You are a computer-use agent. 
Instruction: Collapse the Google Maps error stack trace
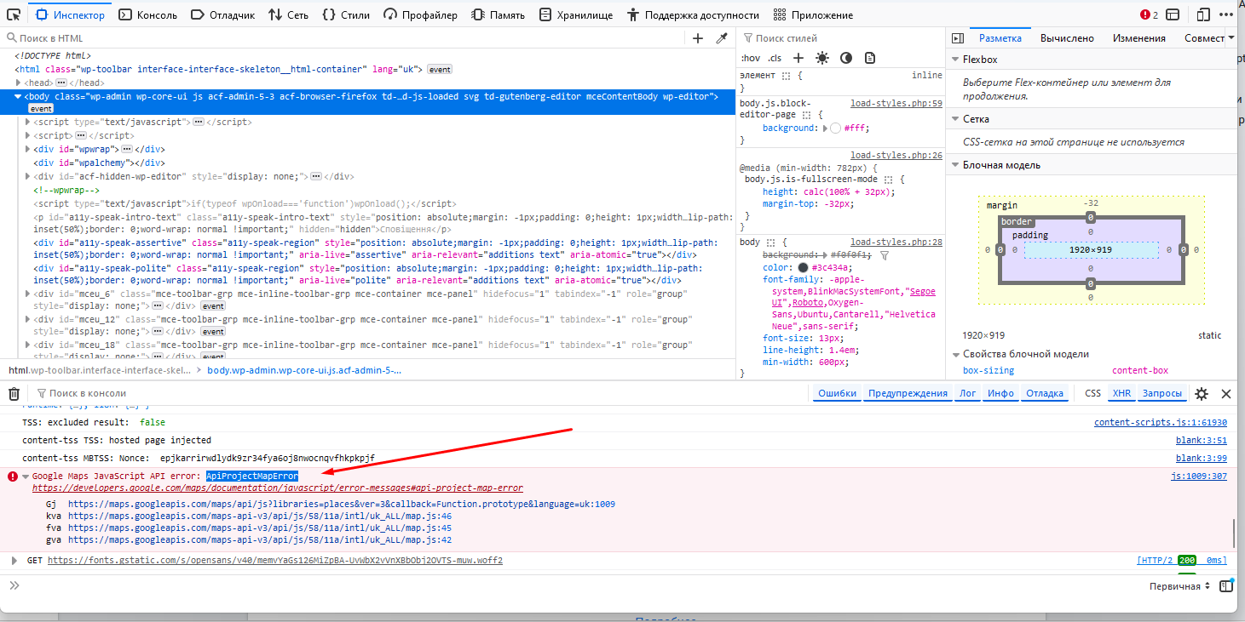click(26, 476)
